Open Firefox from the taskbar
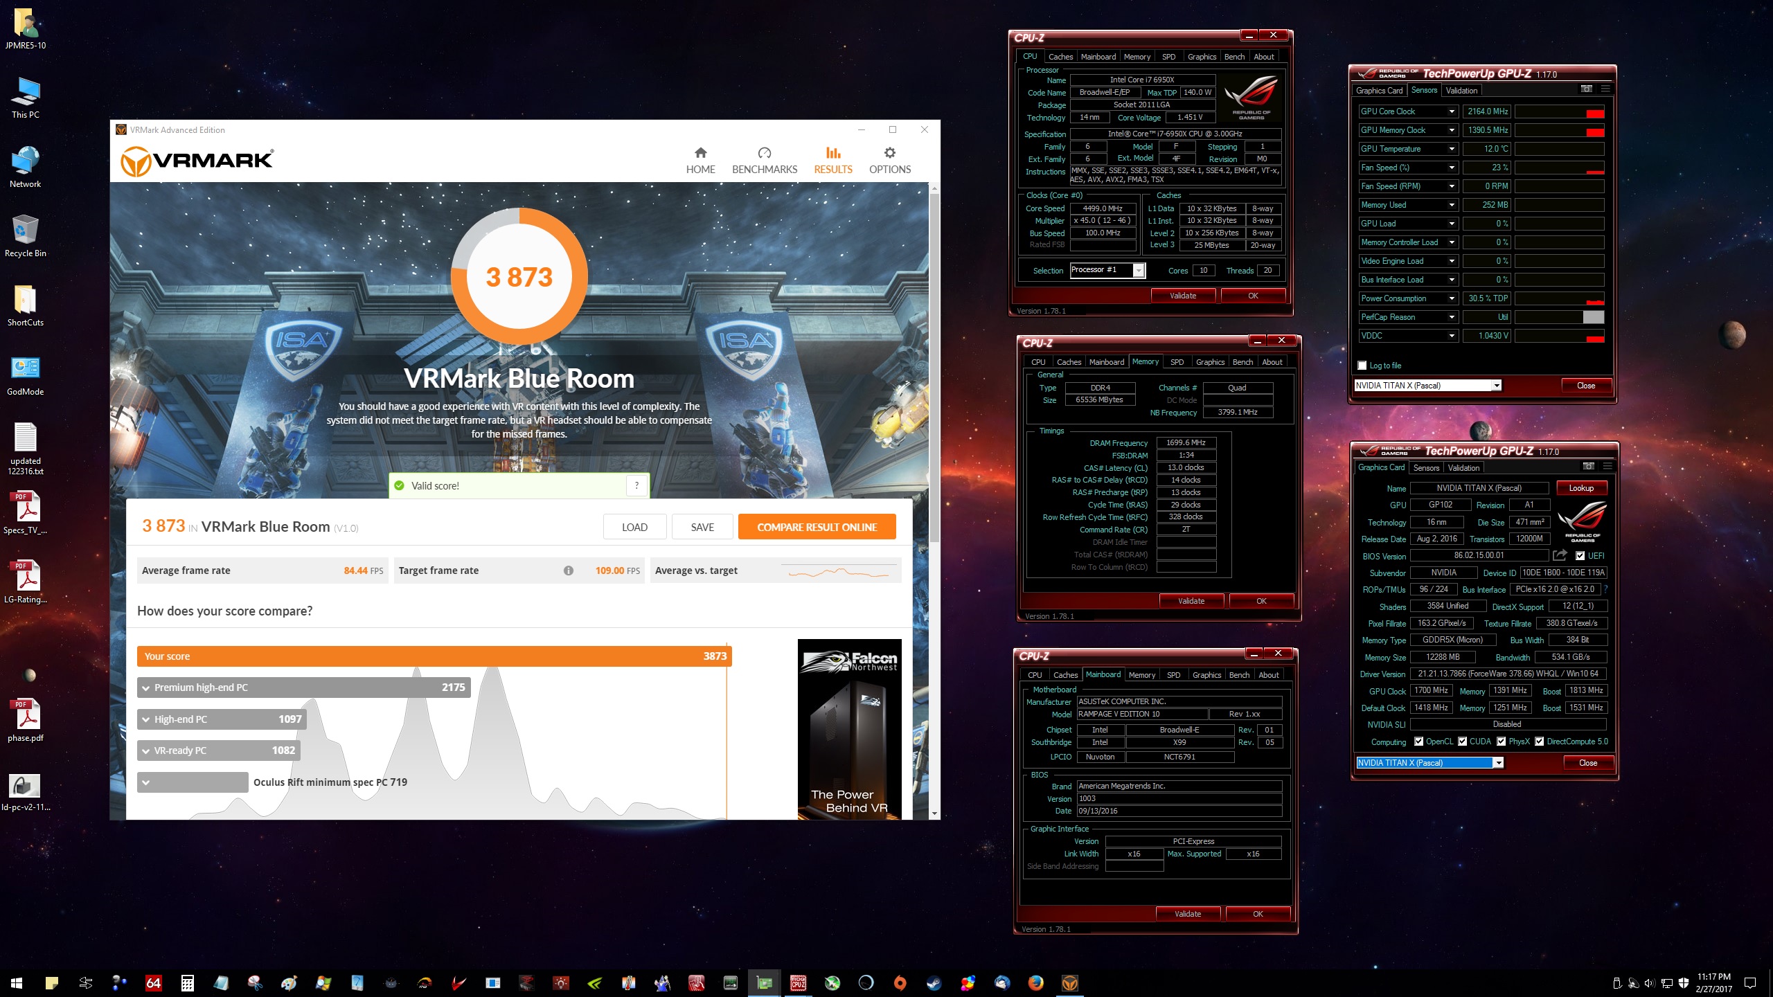Image resolution: width=1773 pixels, height=997 pixels. [x=1035, y=982]
